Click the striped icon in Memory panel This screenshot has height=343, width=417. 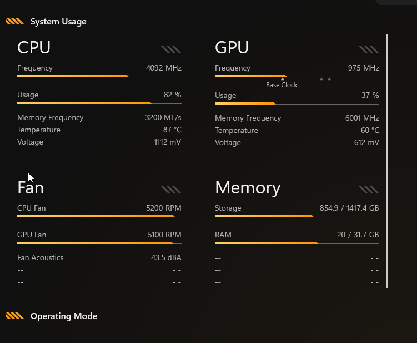click(369, 190)
